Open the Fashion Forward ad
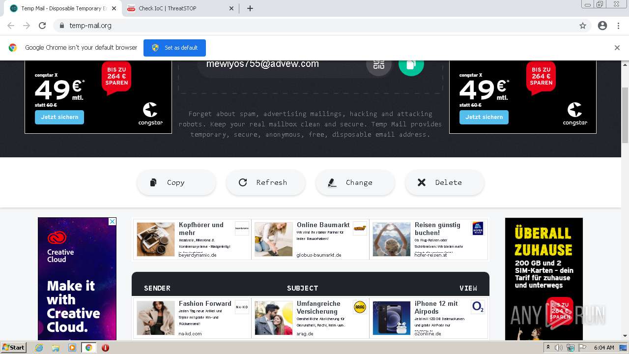Image resolution: width=629 pixels, height=354 pixels. click(x=192, y=318)
